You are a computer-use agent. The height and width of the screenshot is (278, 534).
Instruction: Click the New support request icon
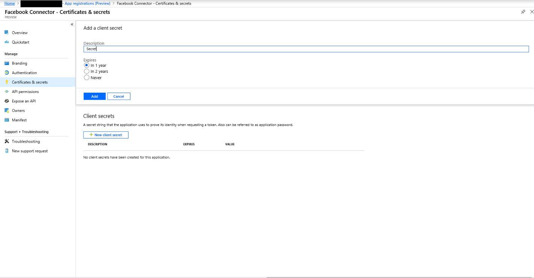(x=7, y=150)
